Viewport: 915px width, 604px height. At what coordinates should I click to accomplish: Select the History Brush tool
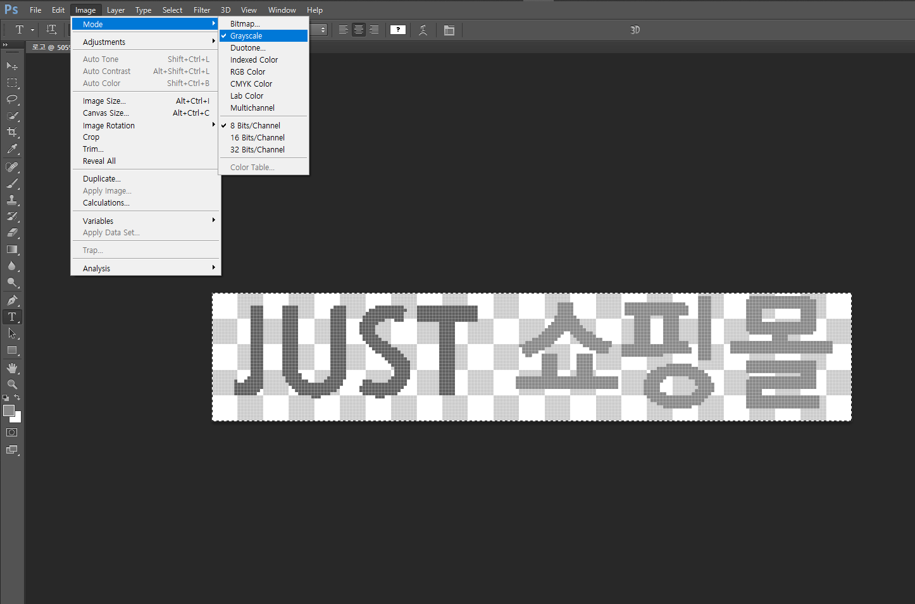[12, 216]
